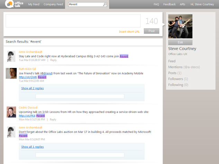Open the http://ot/PK4 link
Screen dimensions: 219x164
[27, 116]
